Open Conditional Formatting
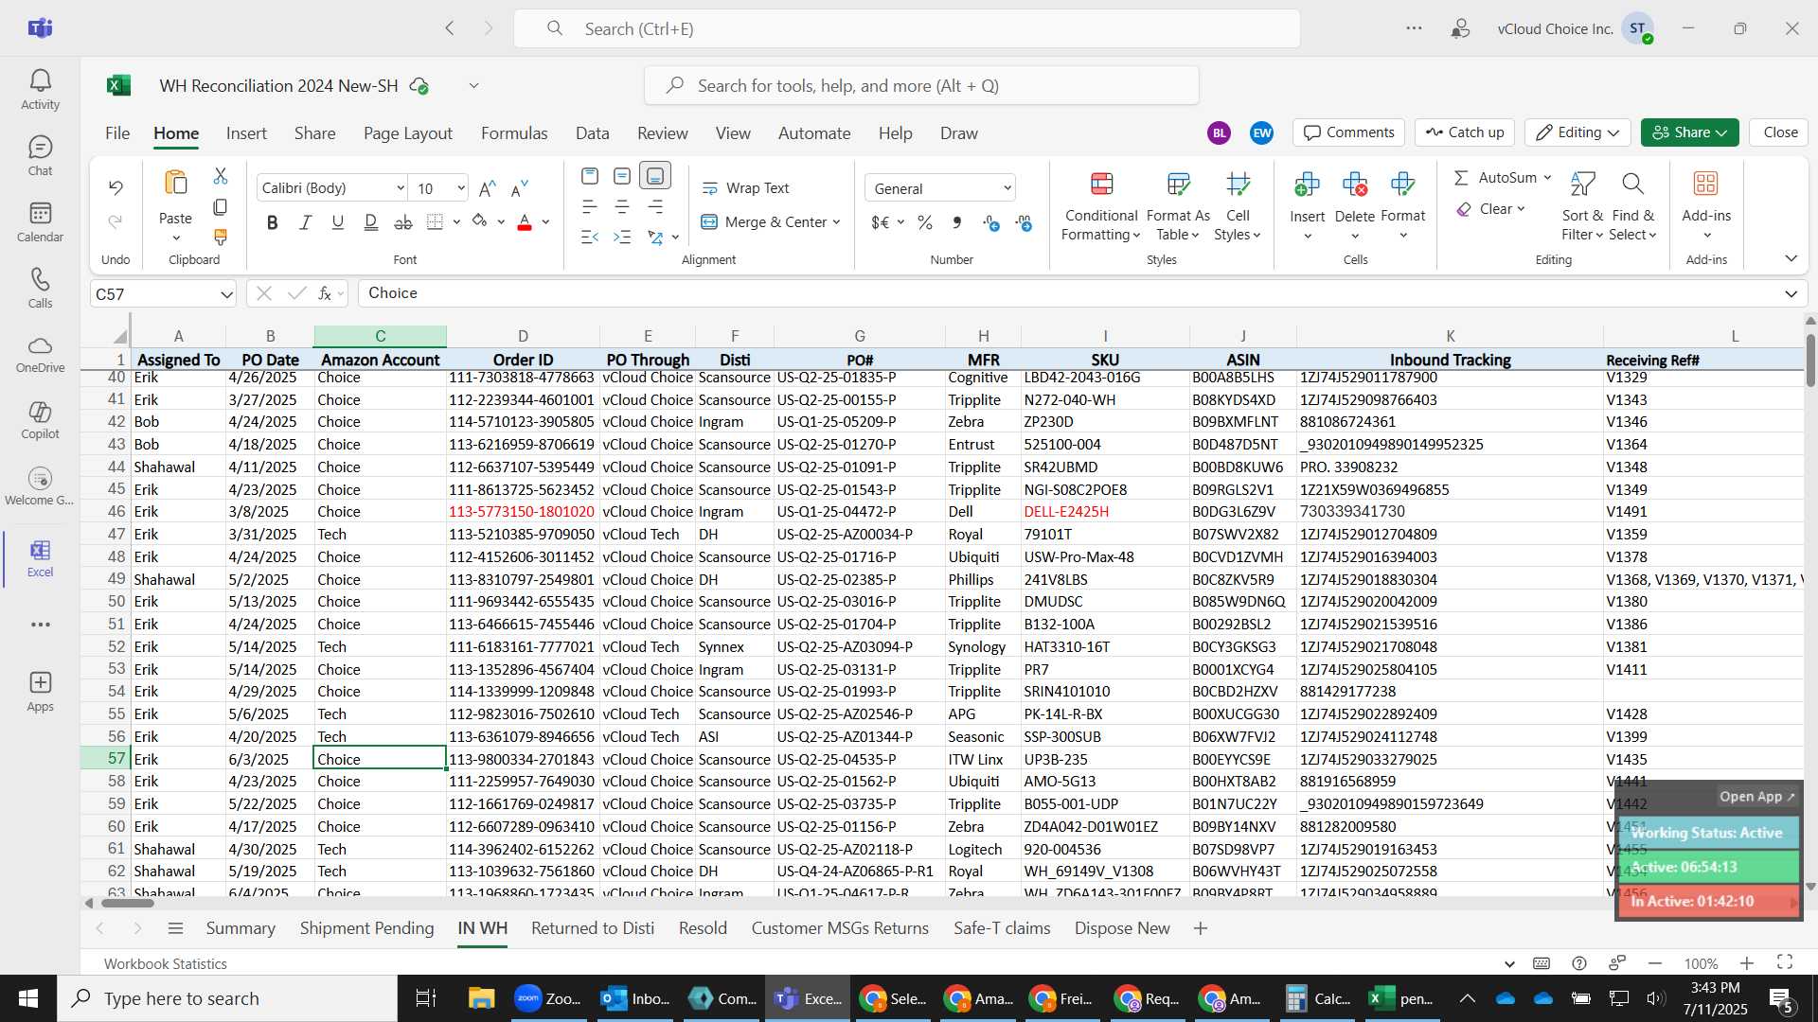Screen dimensions: 1818x1022 pos(1101,207)
